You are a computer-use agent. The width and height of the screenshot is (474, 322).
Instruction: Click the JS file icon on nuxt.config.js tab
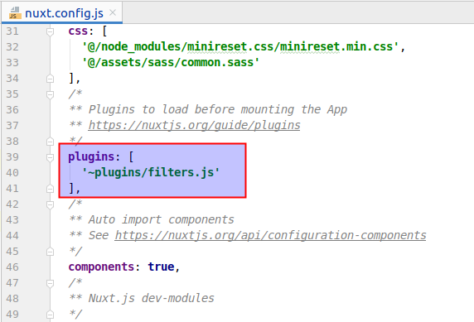(x=15, y=13)
